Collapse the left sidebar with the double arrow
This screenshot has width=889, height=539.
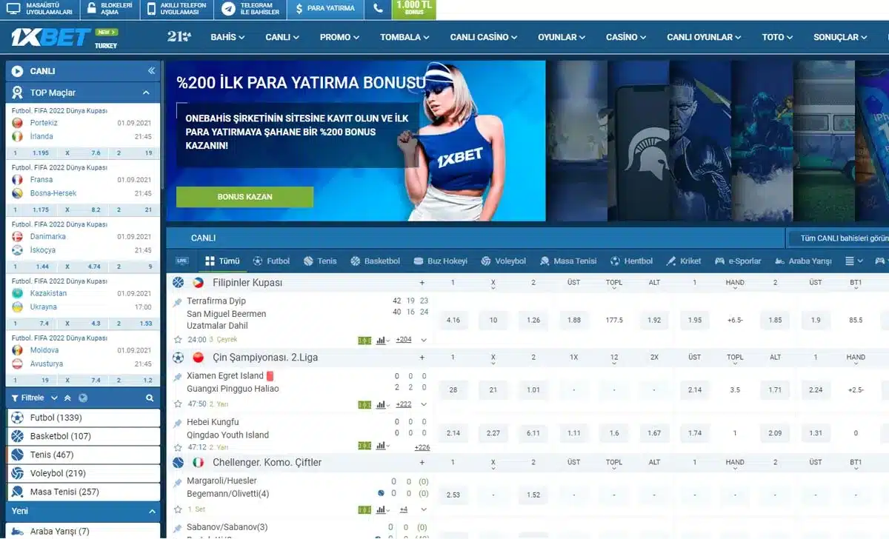pos(151,71)
